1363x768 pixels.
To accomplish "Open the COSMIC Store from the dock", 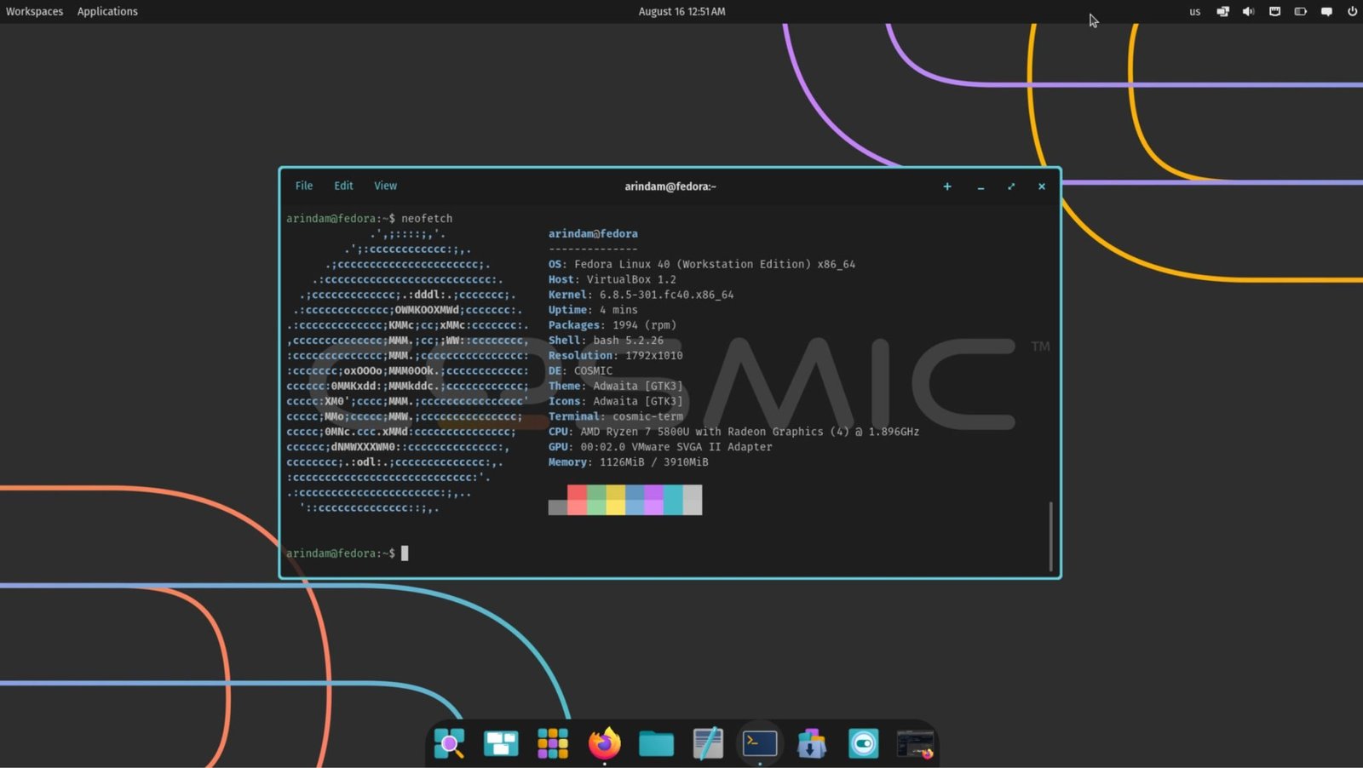I will tap(811, 743).
